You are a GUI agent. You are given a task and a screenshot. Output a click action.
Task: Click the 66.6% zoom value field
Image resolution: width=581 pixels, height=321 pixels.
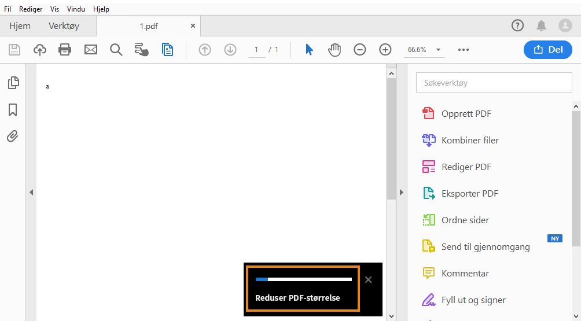point(417,50)
